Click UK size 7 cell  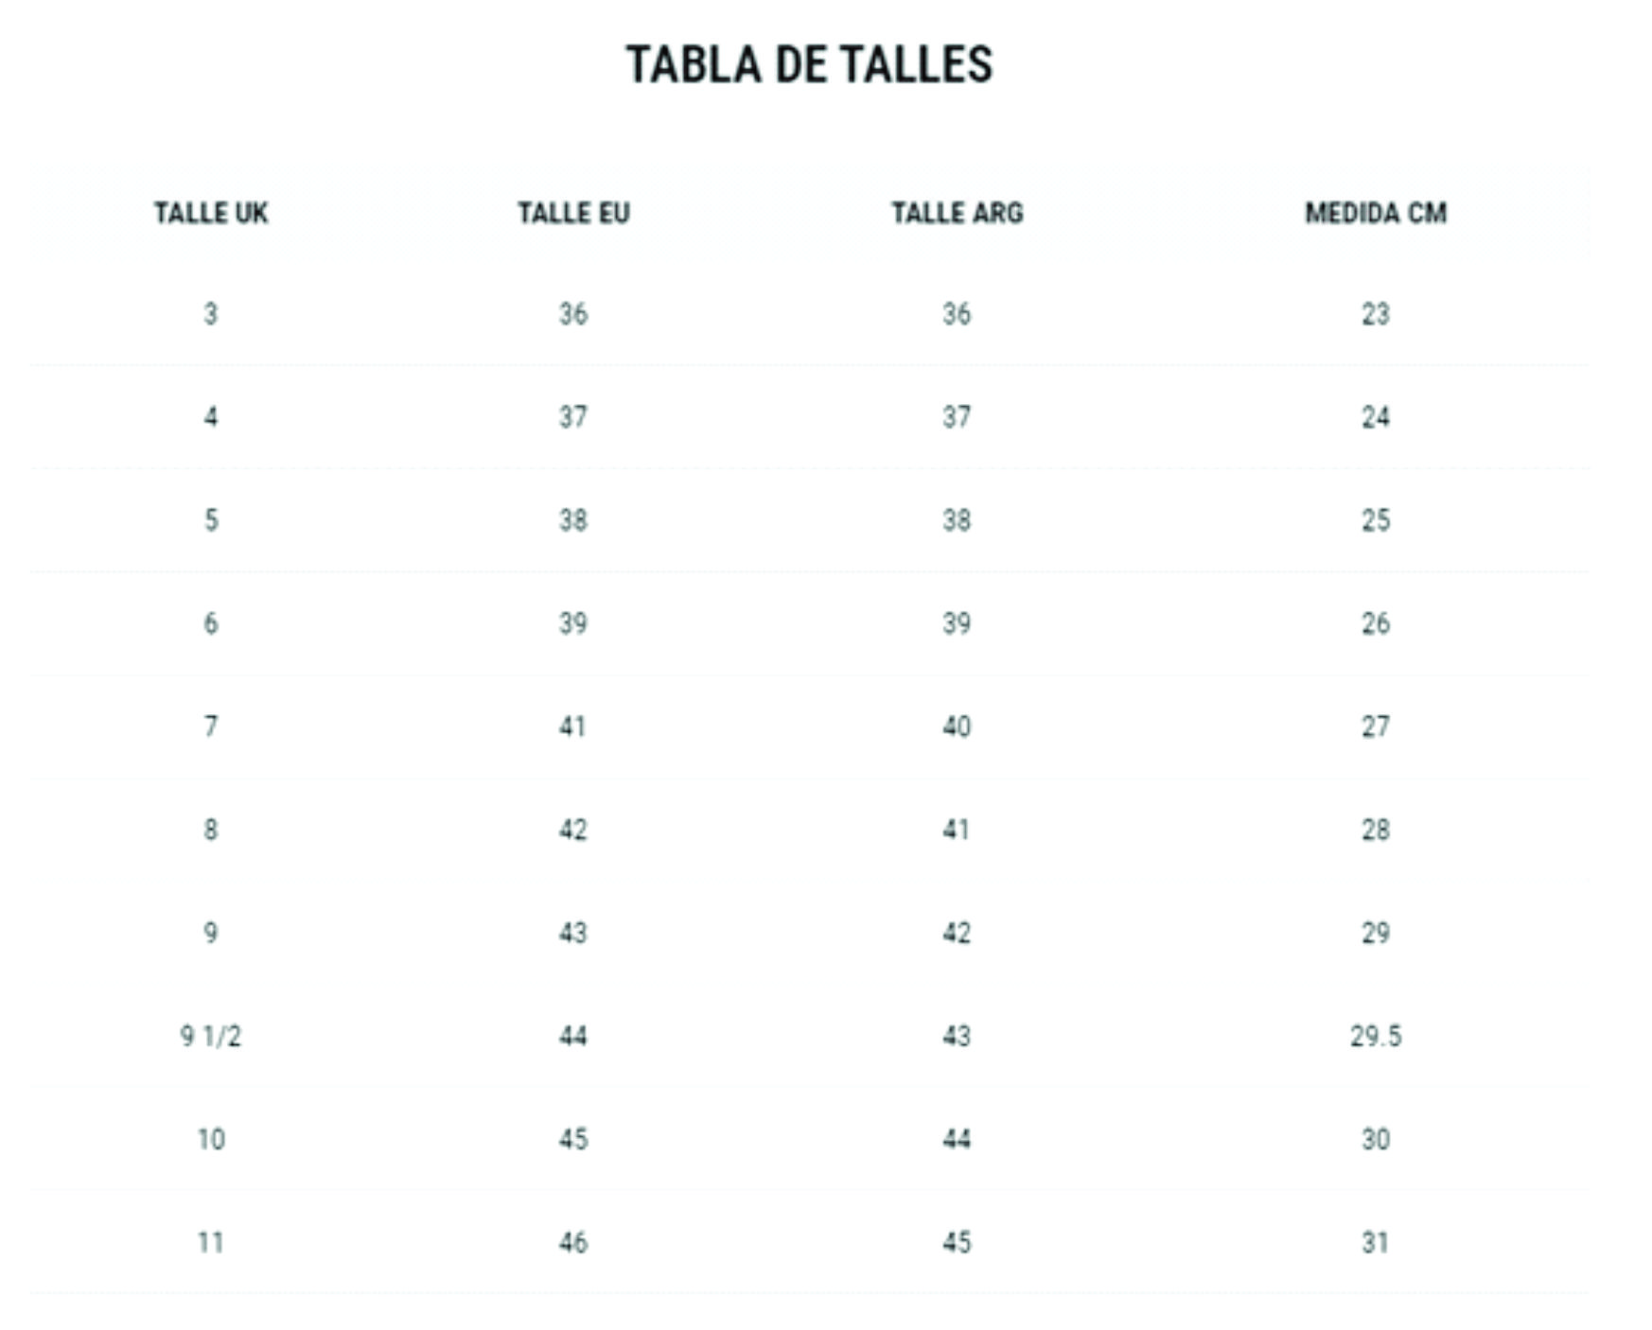coord(211,727)
